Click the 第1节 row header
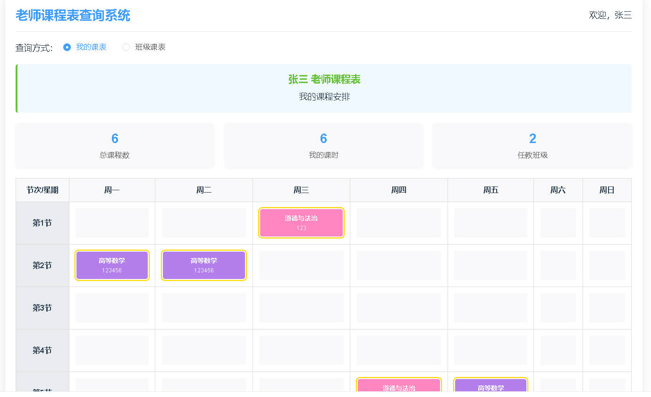 42,223
